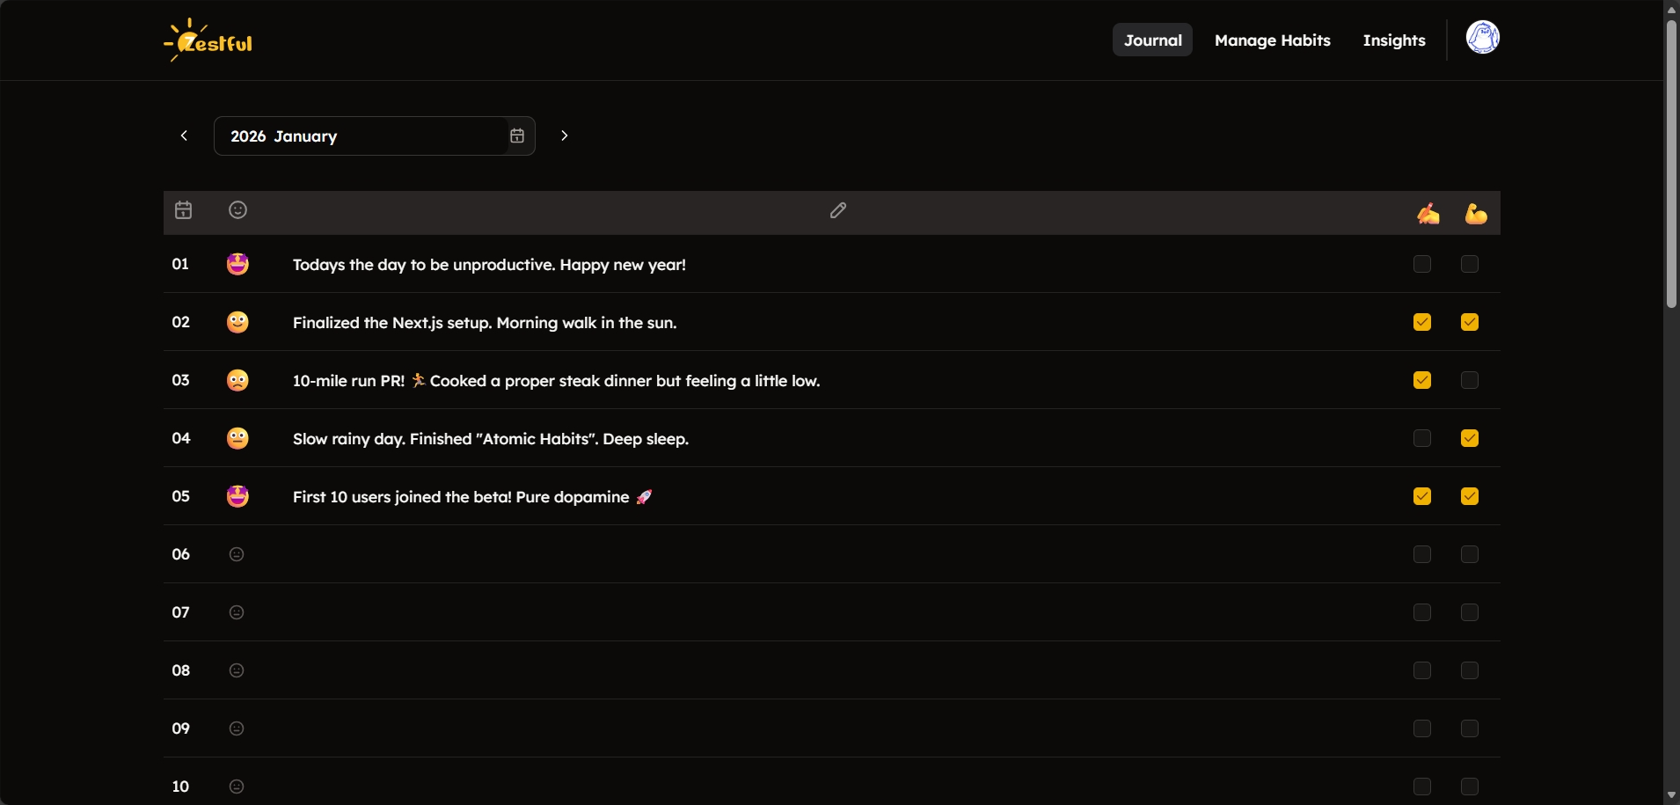Open the Insights tab
The height and width of the screenshot is (805, 1680).
point(1394,40)
